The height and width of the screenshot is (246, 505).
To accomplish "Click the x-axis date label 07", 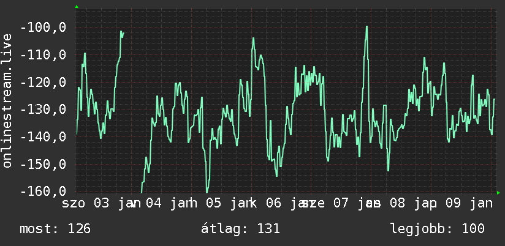I will coord(341,204).
